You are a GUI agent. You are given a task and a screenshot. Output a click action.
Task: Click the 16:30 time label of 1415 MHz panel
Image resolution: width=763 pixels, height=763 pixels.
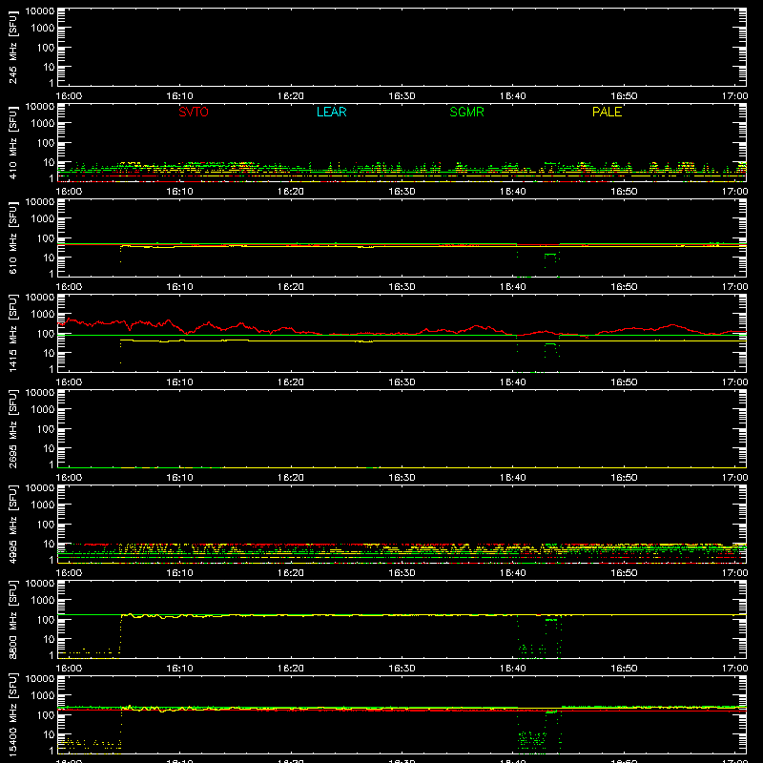pyautogui.click(x=402, y=382)
